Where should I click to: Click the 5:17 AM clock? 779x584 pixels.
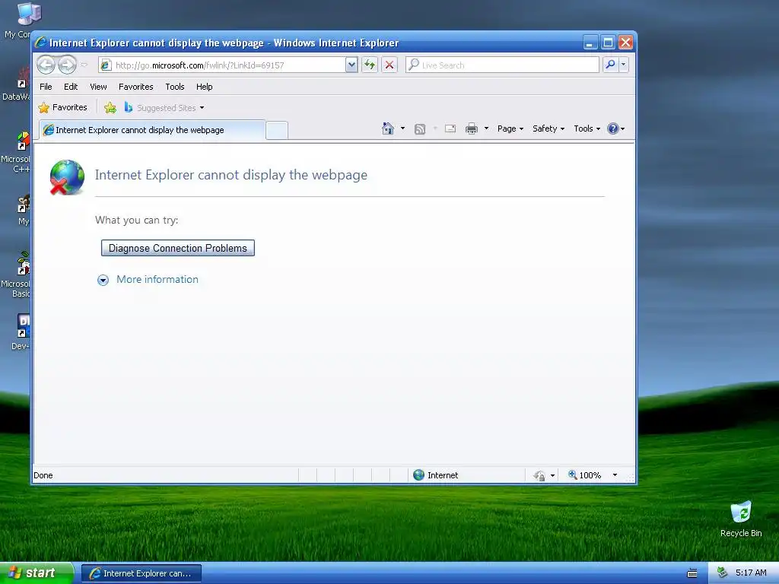click(x=751, y=573)
